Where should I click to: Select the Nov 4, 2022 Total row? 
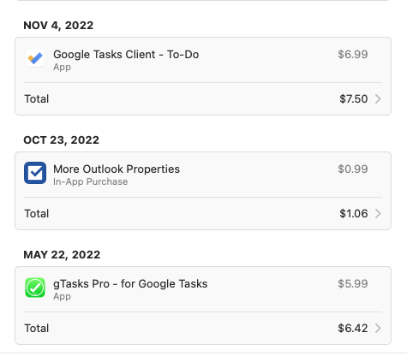pyautogui.click(x=203, y=99)
